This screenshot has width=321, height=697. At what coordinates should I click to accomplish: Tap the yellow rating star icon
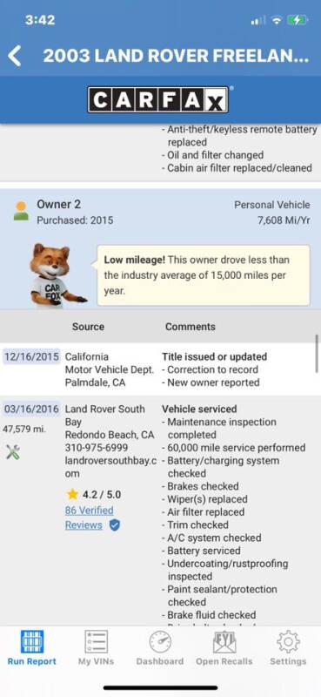[x=72, y=494]
